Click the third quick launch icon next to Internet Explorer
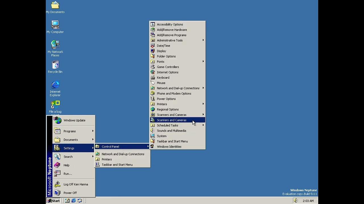This screenshot has height=204, width=364. 80,201
